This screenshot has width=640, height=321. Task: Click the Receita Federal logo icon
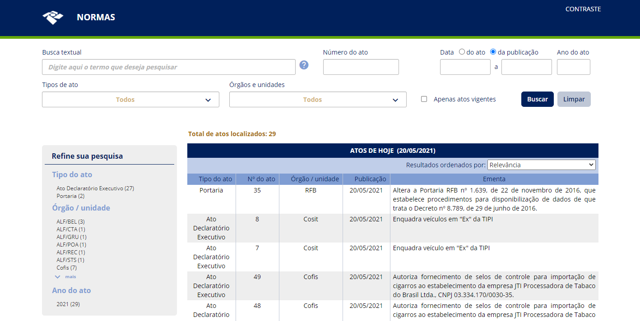53,18
